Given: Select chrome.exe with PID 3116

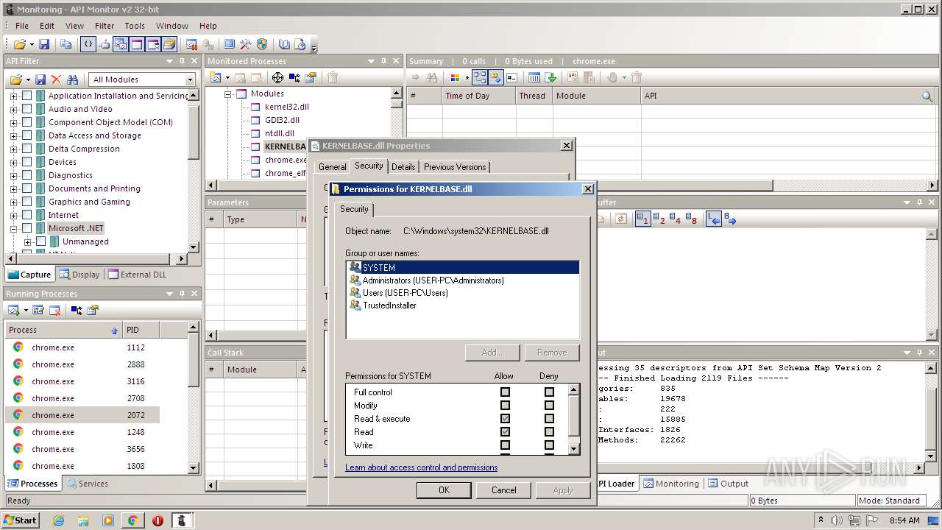Looking at the screenshot, I should (x=82, y=381).
